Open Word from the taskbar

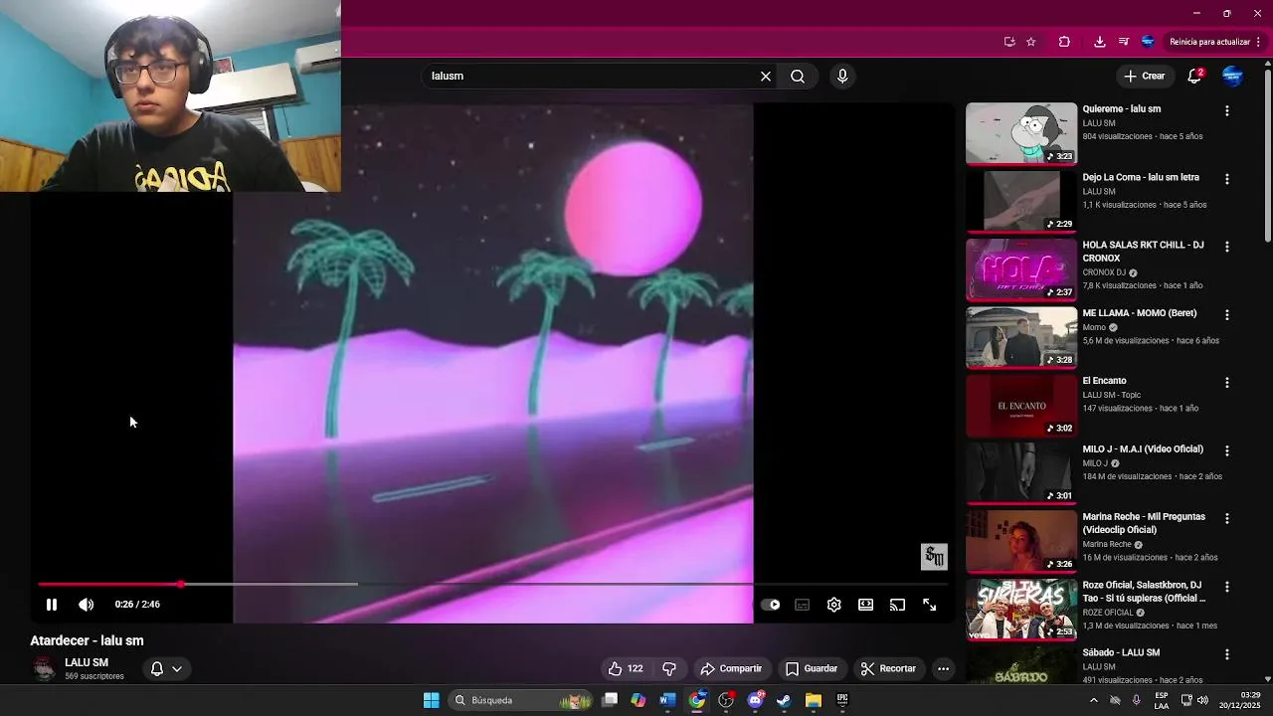(667, 700)
